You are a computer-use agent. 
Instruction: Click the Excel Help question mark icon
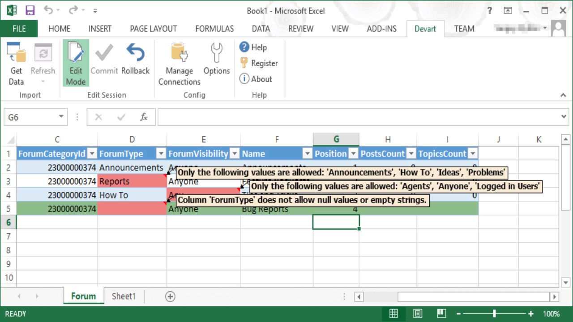point(489,10)
